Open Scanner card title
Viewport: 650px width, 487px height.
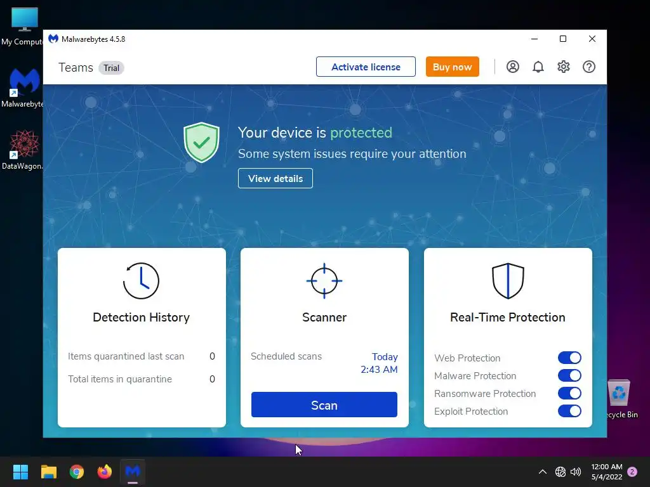(x=324, y=317)
